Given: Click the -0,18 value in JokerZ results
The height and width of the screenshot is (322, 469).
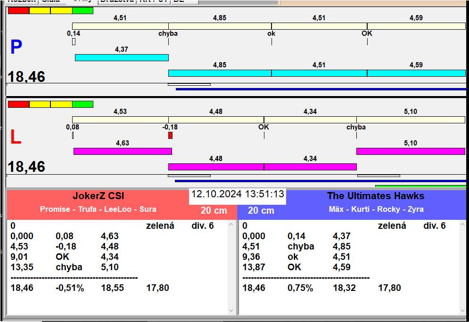Looking at the screenshot, I should tap(66, 246).
